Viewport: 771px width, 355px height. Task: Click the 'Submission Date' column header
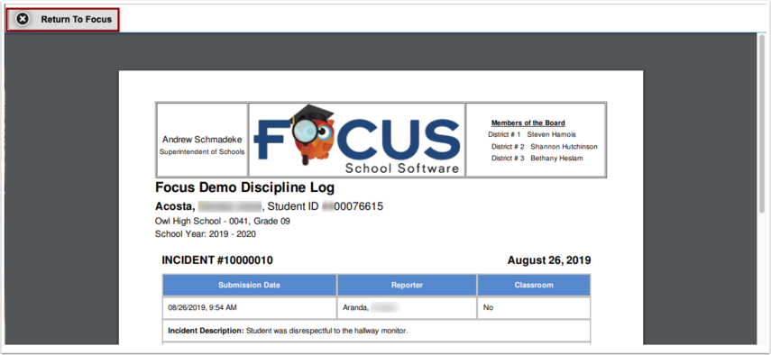249,285
